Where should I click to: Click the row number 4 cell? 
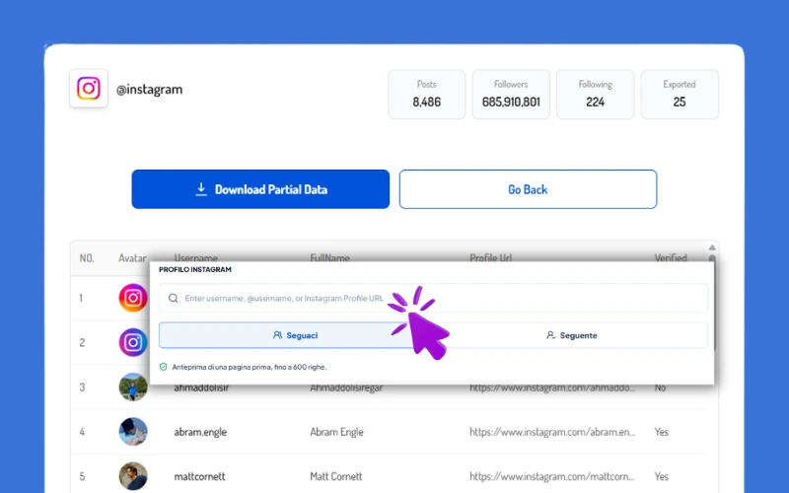(x=82, y=432)
